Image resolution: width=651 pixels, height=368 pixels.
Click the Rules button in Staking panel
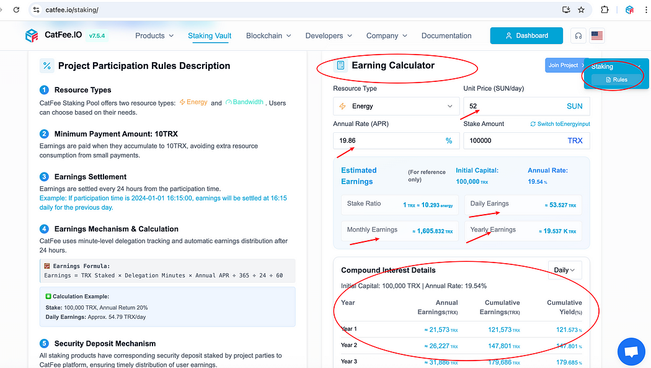(x=616, y=80)
